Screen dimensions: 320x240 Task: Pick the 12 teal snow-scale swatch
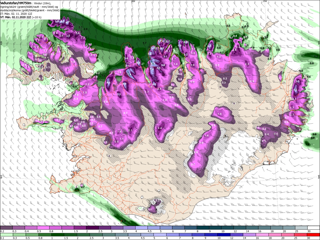click(239, 228)
